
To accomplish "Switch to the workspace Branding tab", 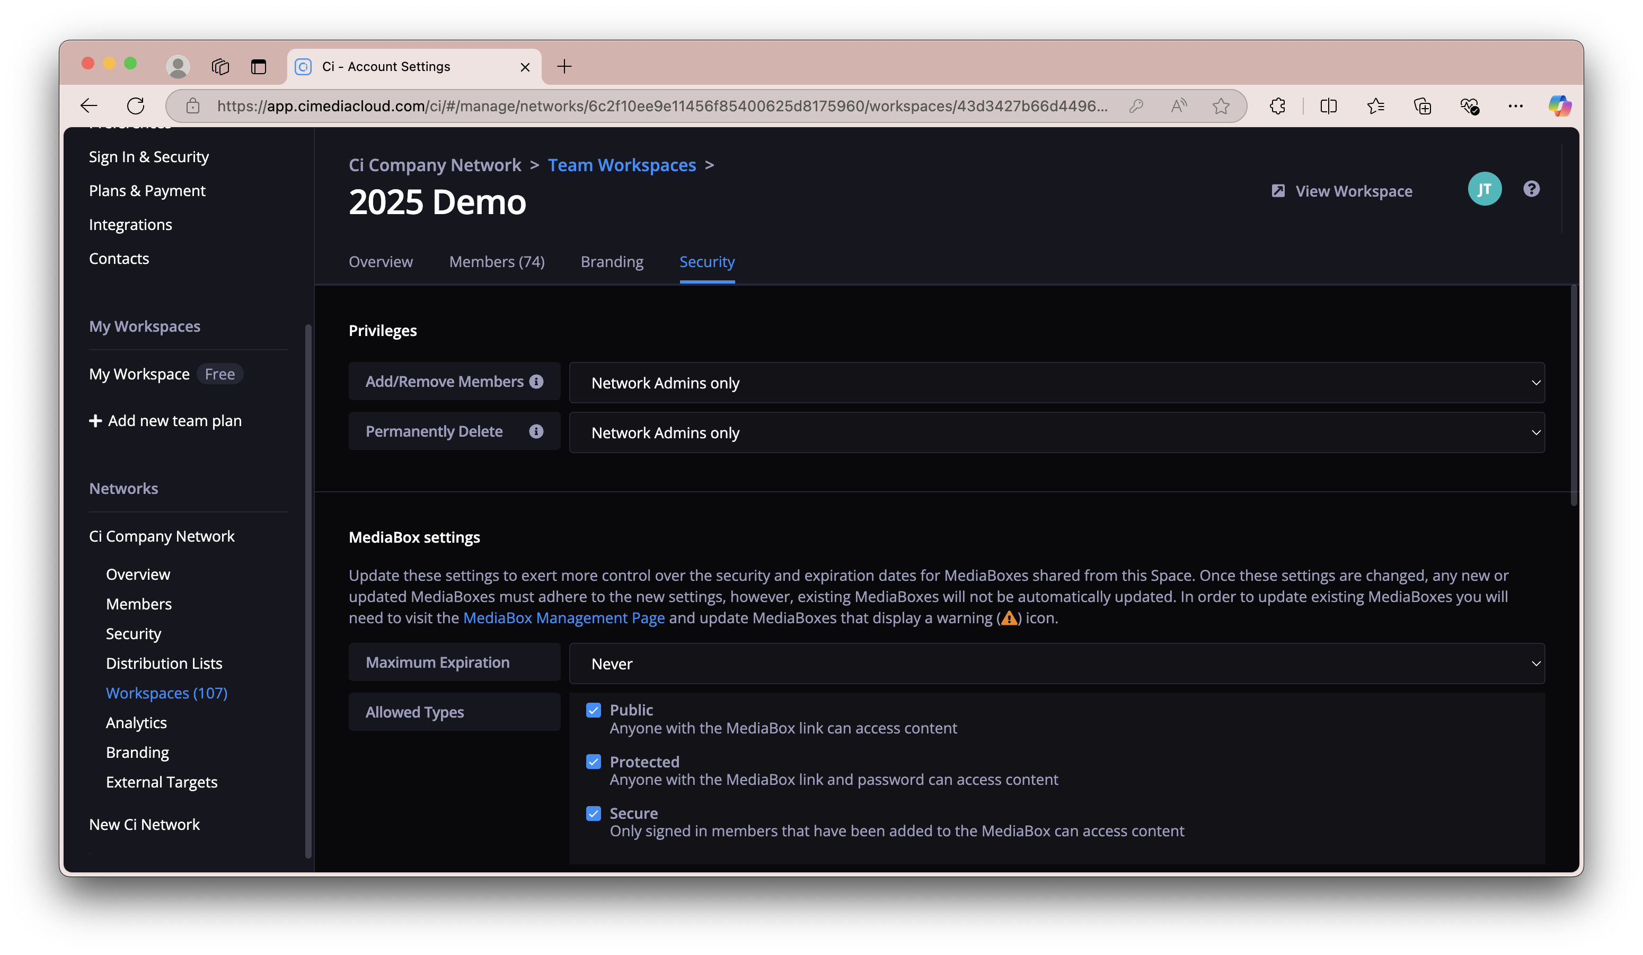I will [x=612, y=261].
